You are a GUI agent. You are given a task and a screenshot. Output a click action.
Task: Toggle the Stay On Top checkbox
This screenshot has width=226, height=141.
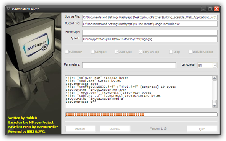tap(141, 52)
